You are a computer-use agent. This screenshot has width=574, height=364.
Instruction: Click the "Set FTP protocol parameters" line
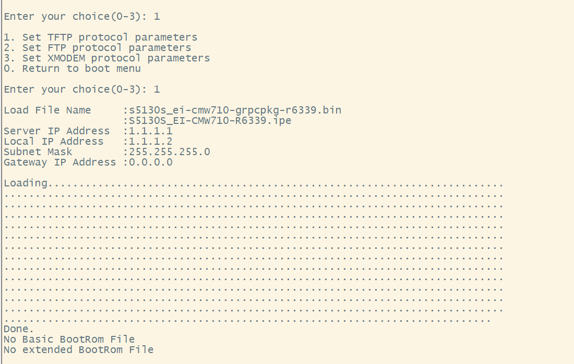(x=97, y=48)
